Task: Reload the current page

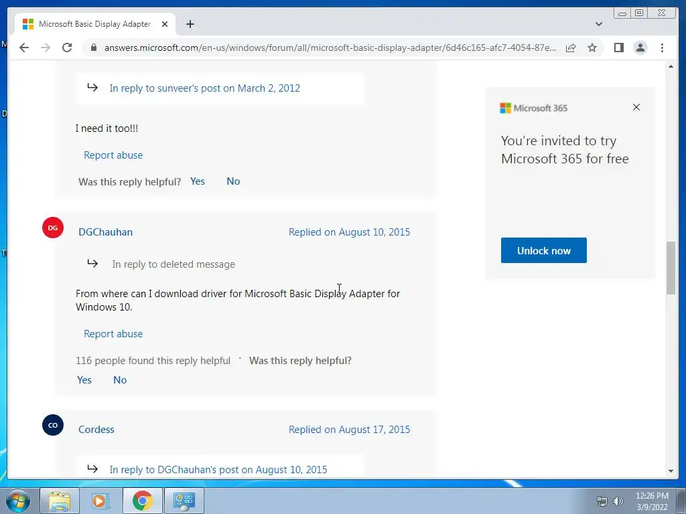Action: coord(67,48)
